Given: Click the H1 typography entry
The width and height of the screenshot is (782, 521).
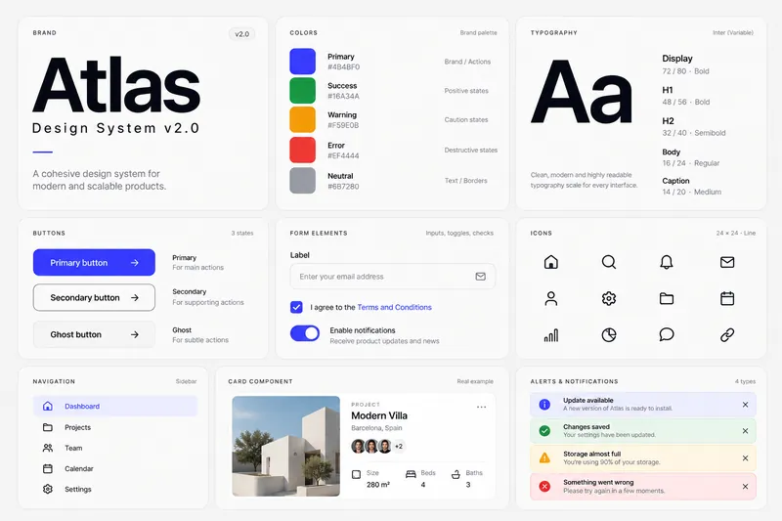Looking at the screenshot, I should coord(686,96).
